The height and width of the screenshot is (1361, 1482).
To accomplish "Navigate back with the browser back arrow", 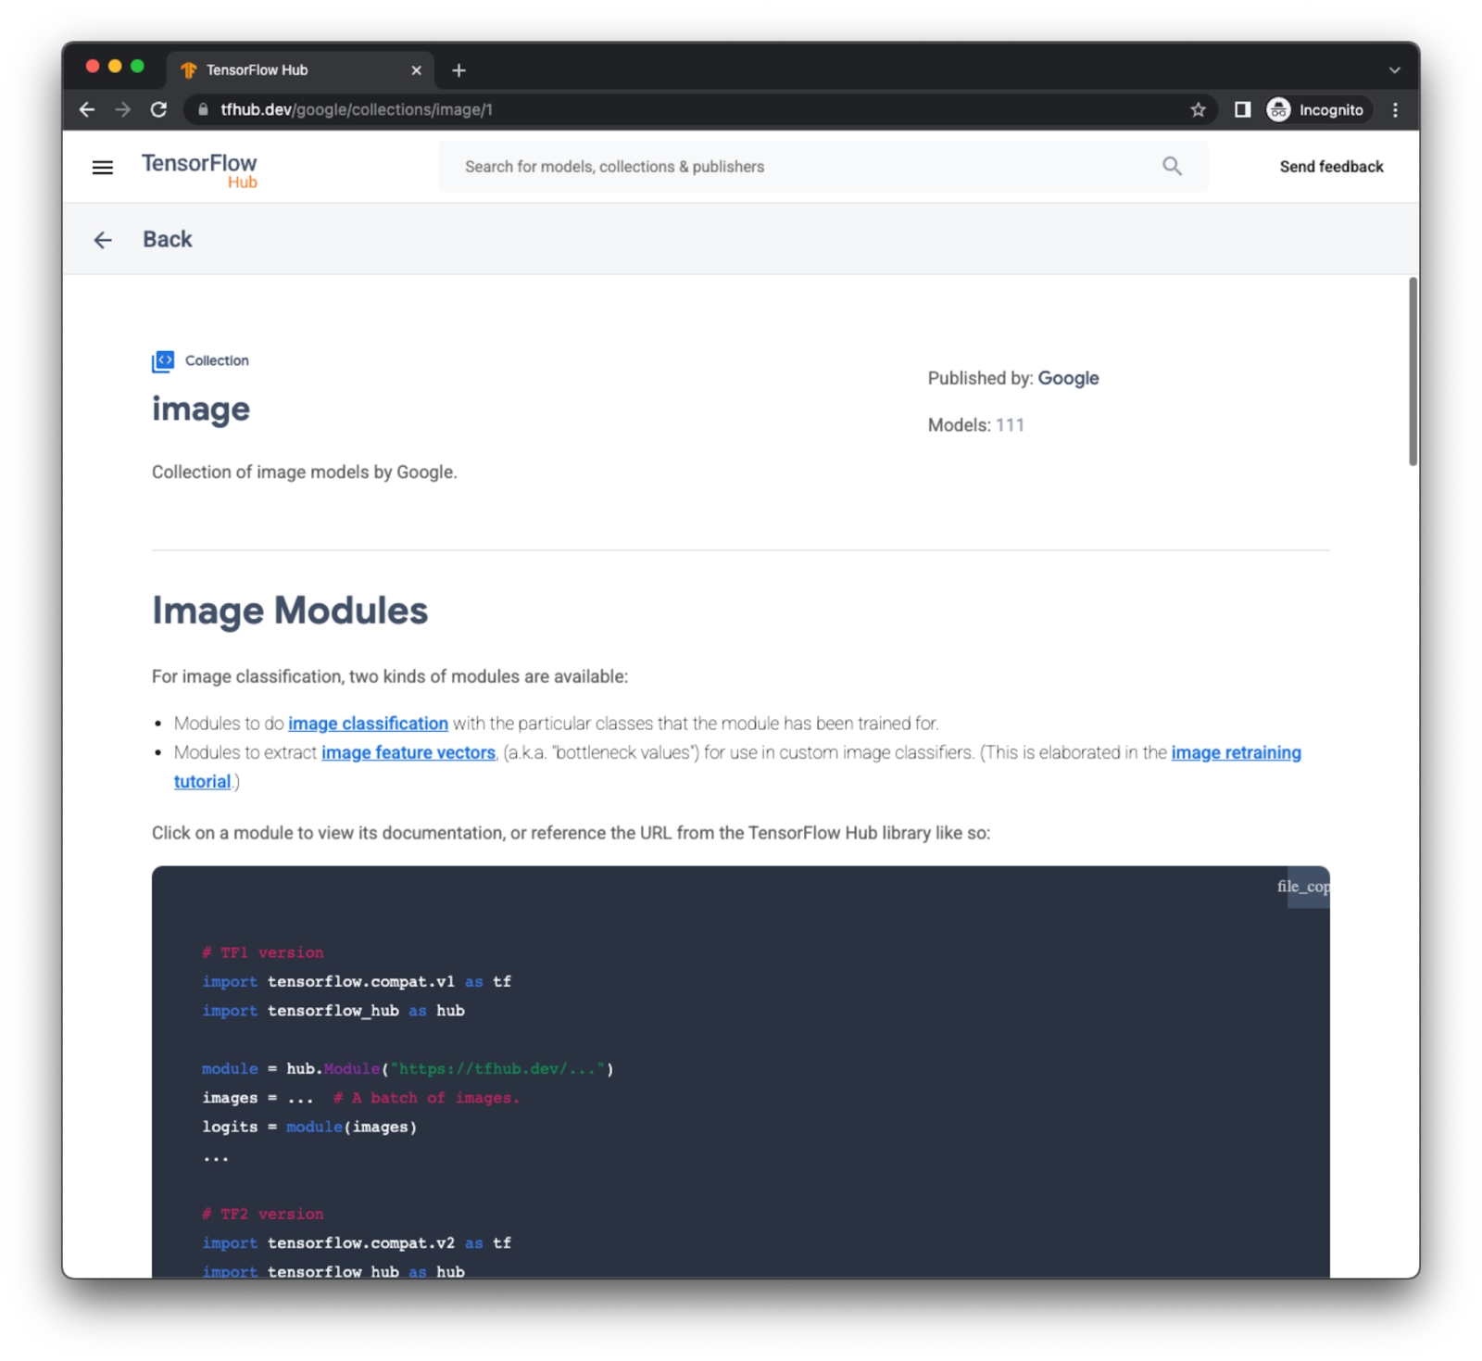I will click(86, 109).
